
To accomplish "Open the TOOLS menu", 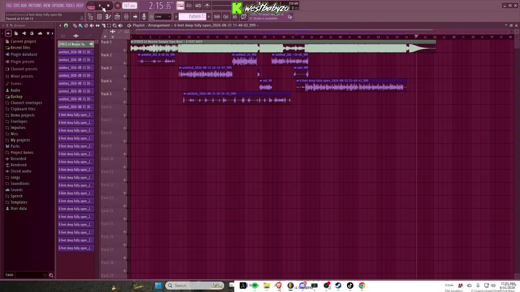I will pos(70,6).
